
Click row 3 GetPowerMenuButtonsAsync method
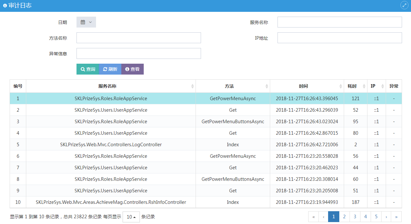pos(233,122)
